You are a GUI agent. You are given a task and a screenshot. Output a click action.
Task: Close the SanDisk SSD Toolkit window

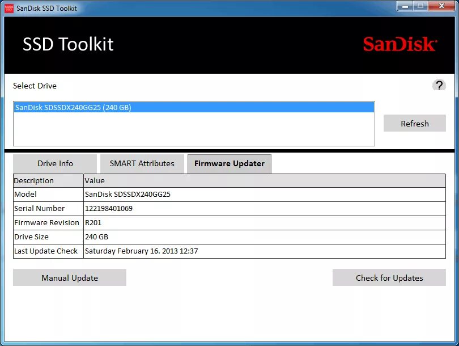pyautogui.click(x=442, y=6)
